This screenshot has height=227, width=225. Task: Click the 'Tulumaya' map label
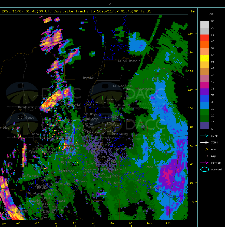pyautogui.click(x=92, y=119)
